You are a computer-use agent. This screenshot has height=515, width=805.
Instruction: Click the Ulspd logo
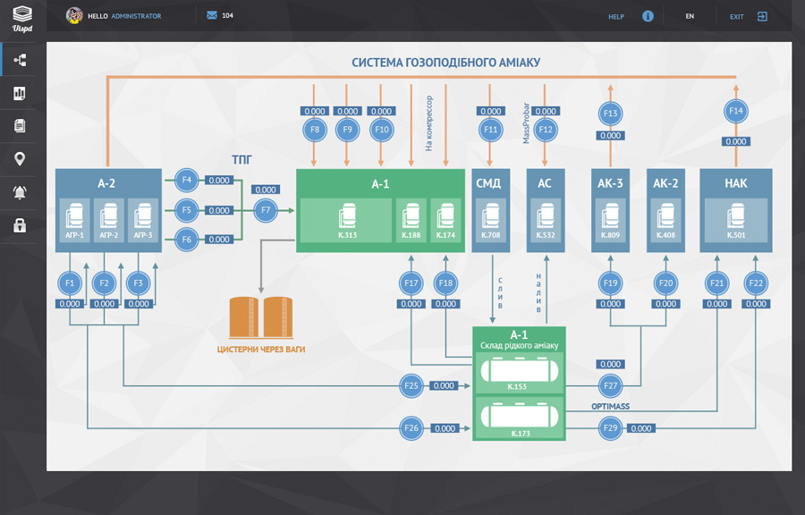22,17
